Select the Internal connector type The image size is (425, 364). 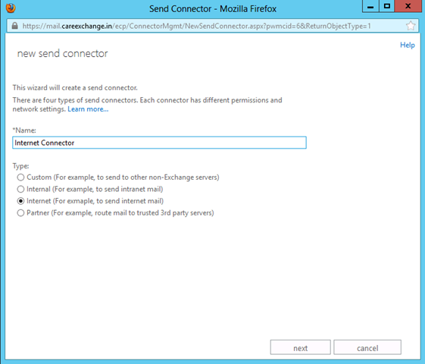20,189
